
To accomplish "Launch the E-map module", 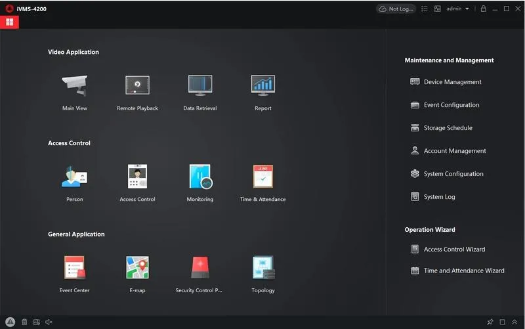I will (x=137, y=267).
